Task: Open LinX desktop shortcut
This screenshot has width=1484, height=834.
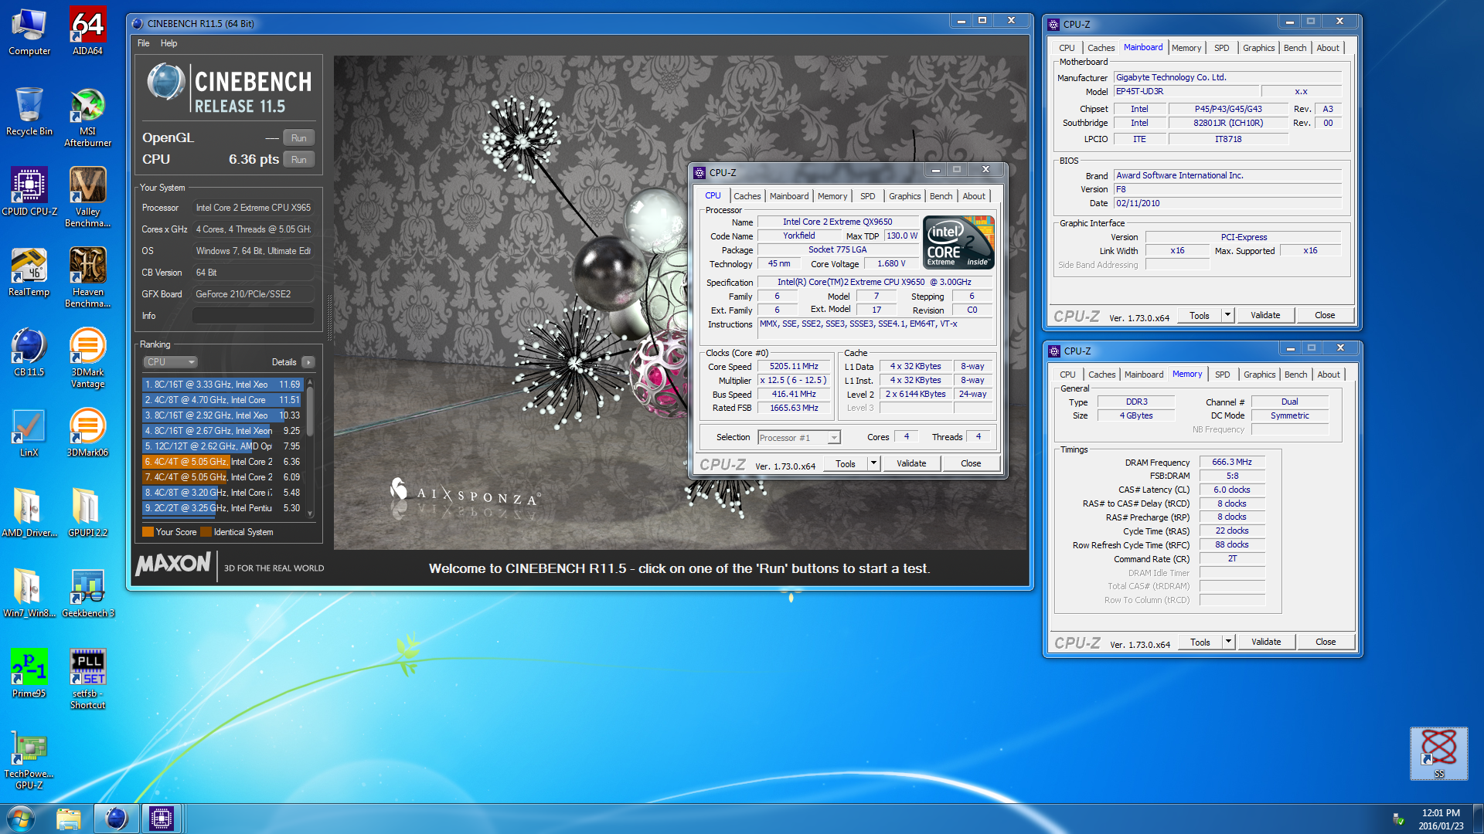Action: point(29,433)
